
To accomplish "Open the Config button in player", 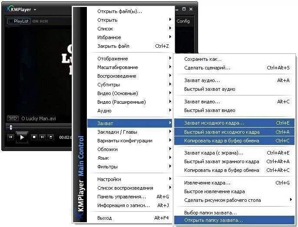I will [183, 21].
